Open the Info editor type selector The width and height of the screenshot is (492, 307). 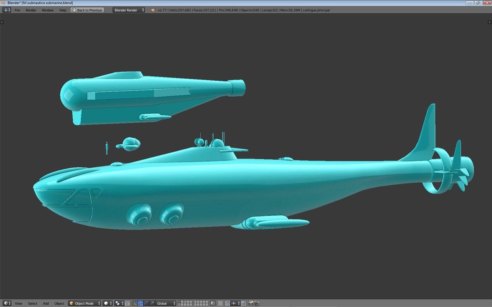[7, 10]
